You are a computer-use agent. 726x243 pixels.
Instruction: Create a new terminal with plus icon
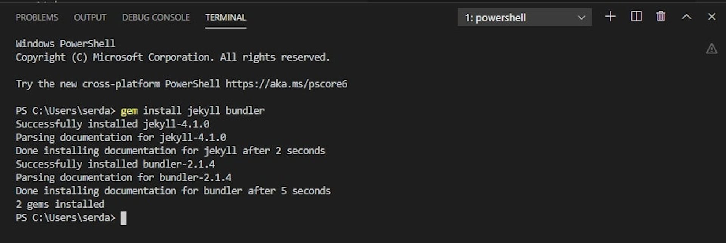click(x=610, y=17)
